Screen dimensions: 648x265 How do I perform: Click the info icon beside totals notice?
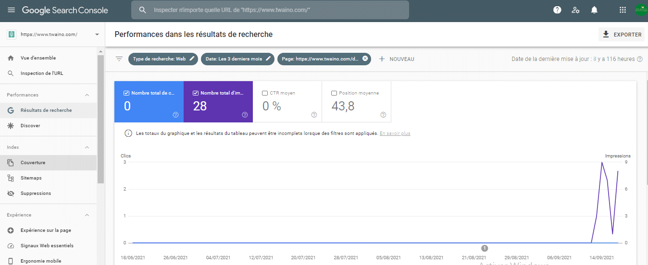tap(128, 133)
